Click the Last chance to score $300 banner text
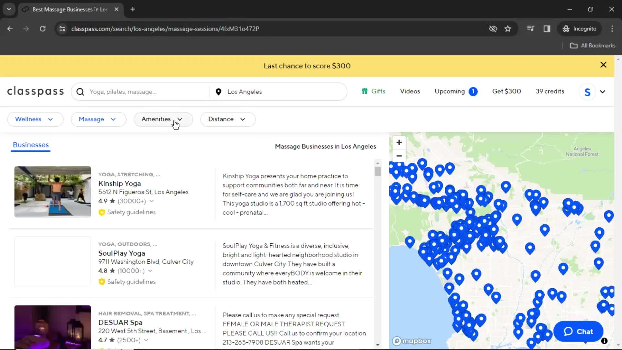 (307, 66)
